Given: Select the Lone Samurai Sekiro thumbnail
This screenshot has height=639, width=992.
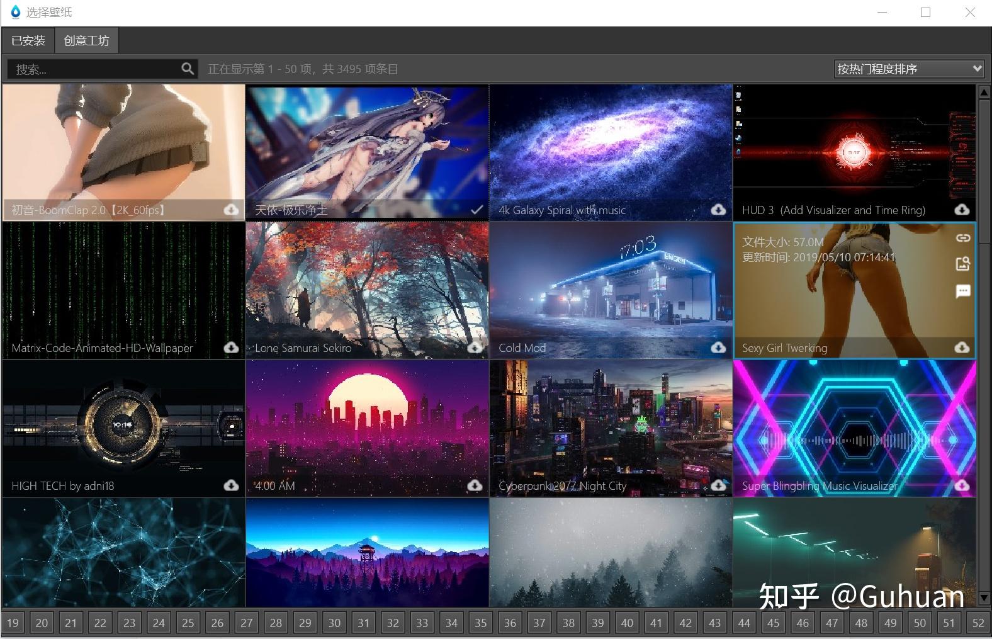Looking at the screenshot, I should coord(367,290).
